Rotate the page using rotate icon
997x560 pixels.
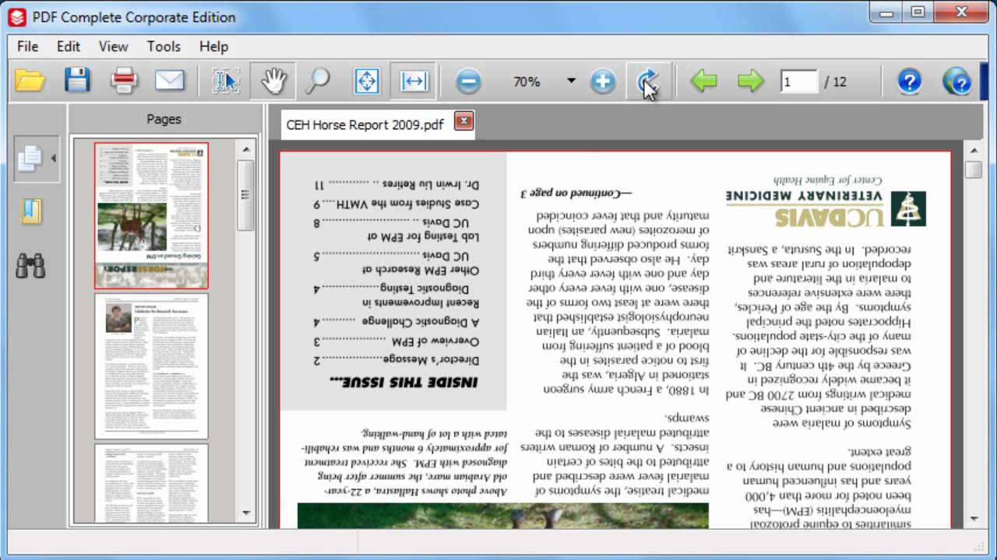click(x=646, y=81)
